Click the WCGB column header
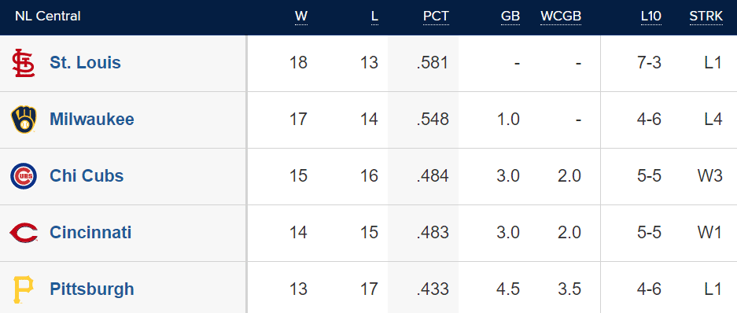This screenshot has width=737, height=313. point(561,17)
